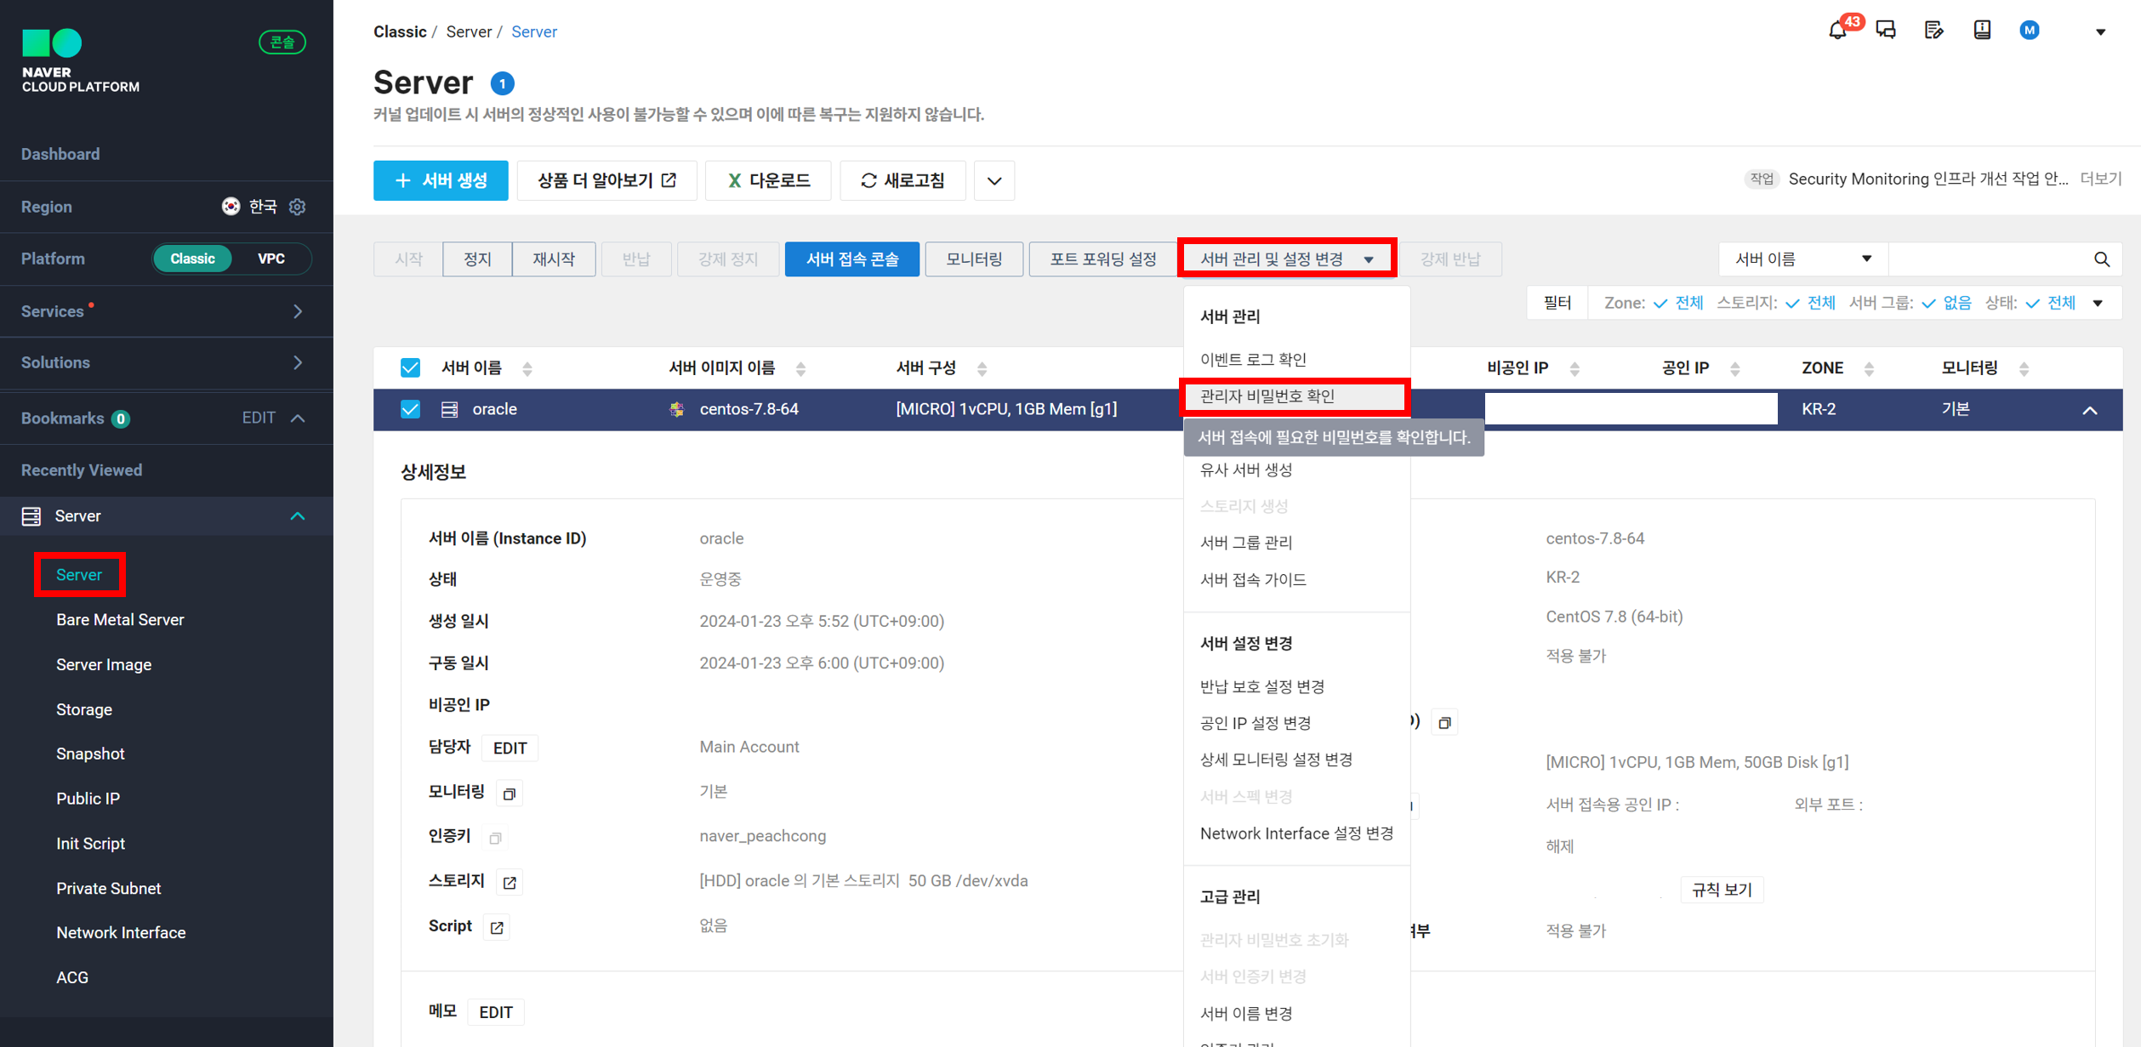Image resolution: width=2141 pixels, height=1047 pixels.
Task: Toggle the select-all servers checkbox
Action: (x=410, y=367)
